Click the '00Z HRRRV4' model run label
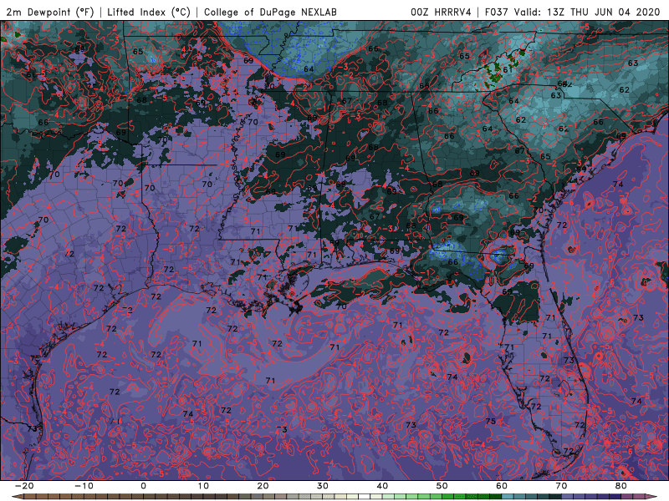This screenshot has height=501, width=669. click(441, 12)
